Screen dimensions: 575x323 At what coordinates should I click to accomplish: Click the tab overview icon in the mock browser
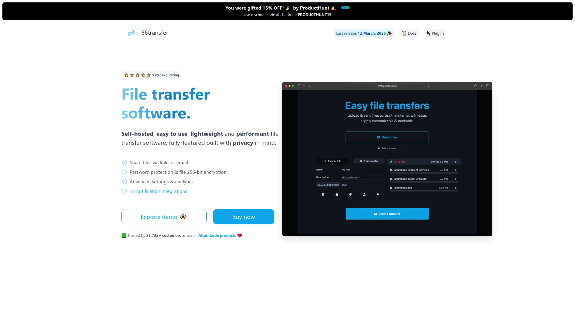(488, 86)
